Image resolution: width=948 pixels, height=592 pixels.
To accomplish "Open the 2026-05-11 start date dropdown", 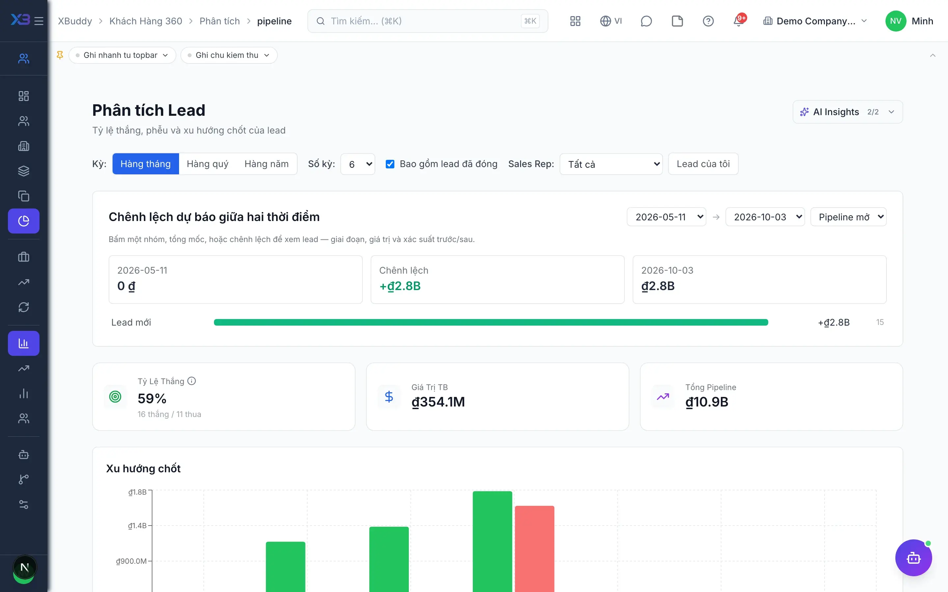I will tap(666, 217).
